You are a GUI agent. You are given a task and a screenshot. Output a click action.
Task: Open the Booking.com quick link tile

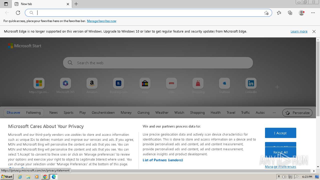coord(118,86)
